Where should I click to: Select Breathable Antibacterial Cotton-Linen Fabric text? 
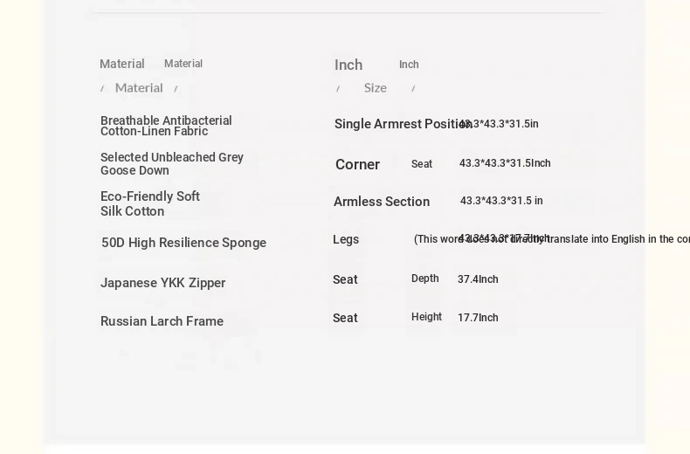[x=166, y=126]
